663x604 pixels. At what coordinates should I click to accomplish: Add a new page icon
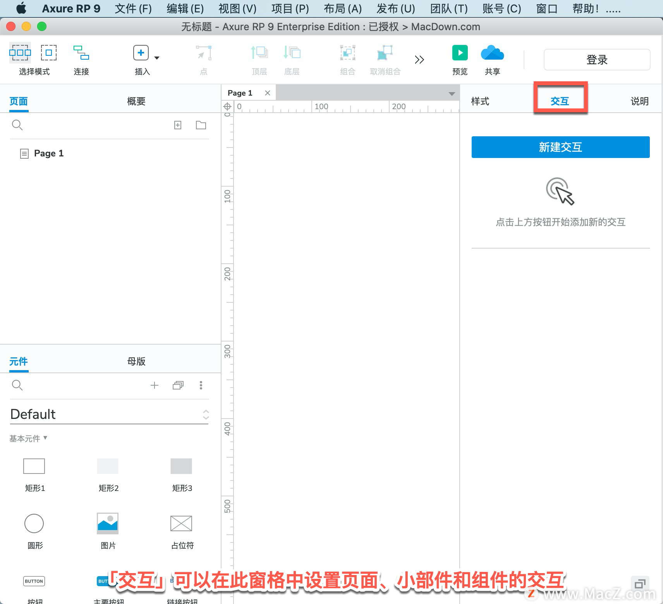click(x=178, y=125)
